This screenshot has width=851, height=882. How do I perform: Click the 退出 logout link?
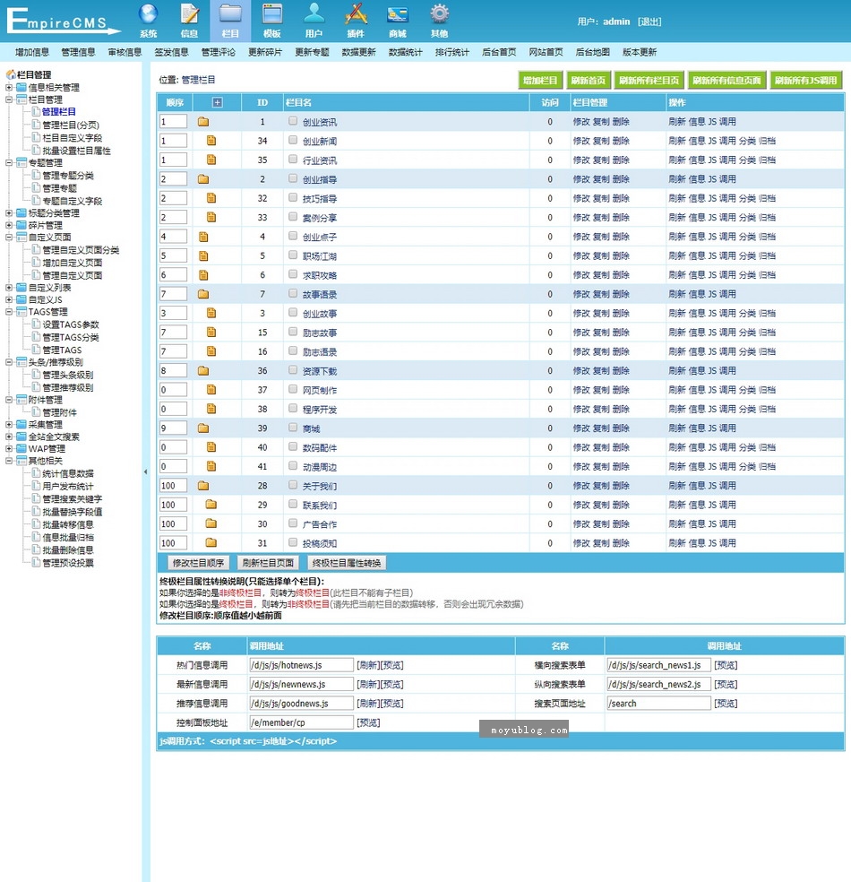649,22
